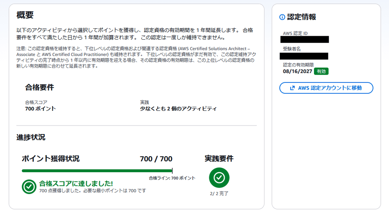Click the 08/16/2027 expiration date
The image size is (389, 218).
pos(297,72)
